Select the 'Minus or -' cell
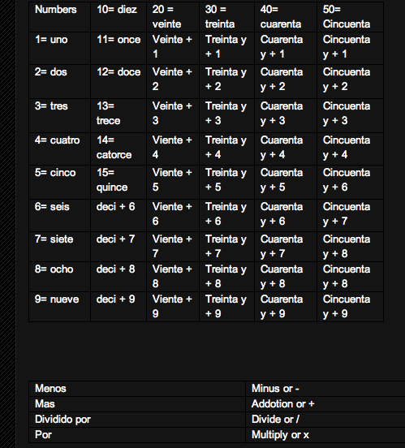This screenshot has width=405, height=448. click(325, 389)
